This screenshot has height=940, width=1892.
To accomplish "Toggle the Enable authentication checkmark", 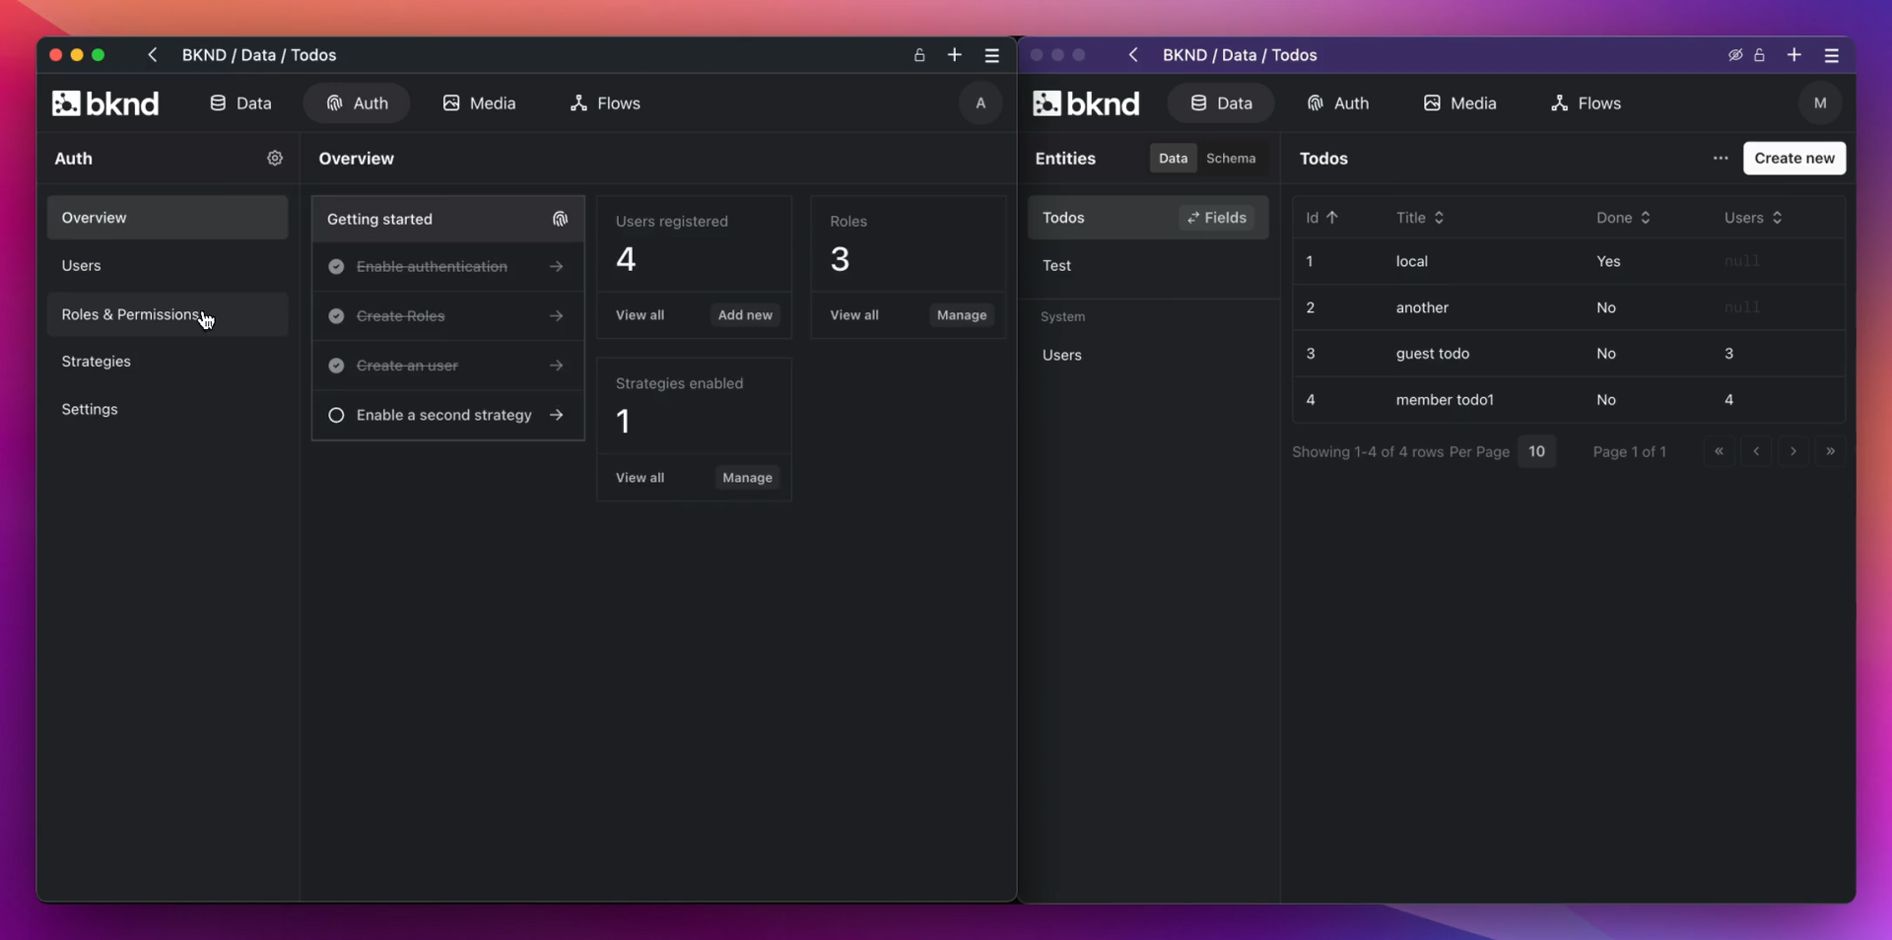I will pos(336,267).
